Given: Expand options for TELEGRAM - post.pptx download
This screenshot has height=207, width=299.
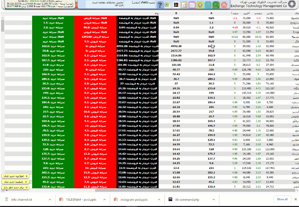Looking at the screenshot, I should pyautogui.click(x=105, y=200).
